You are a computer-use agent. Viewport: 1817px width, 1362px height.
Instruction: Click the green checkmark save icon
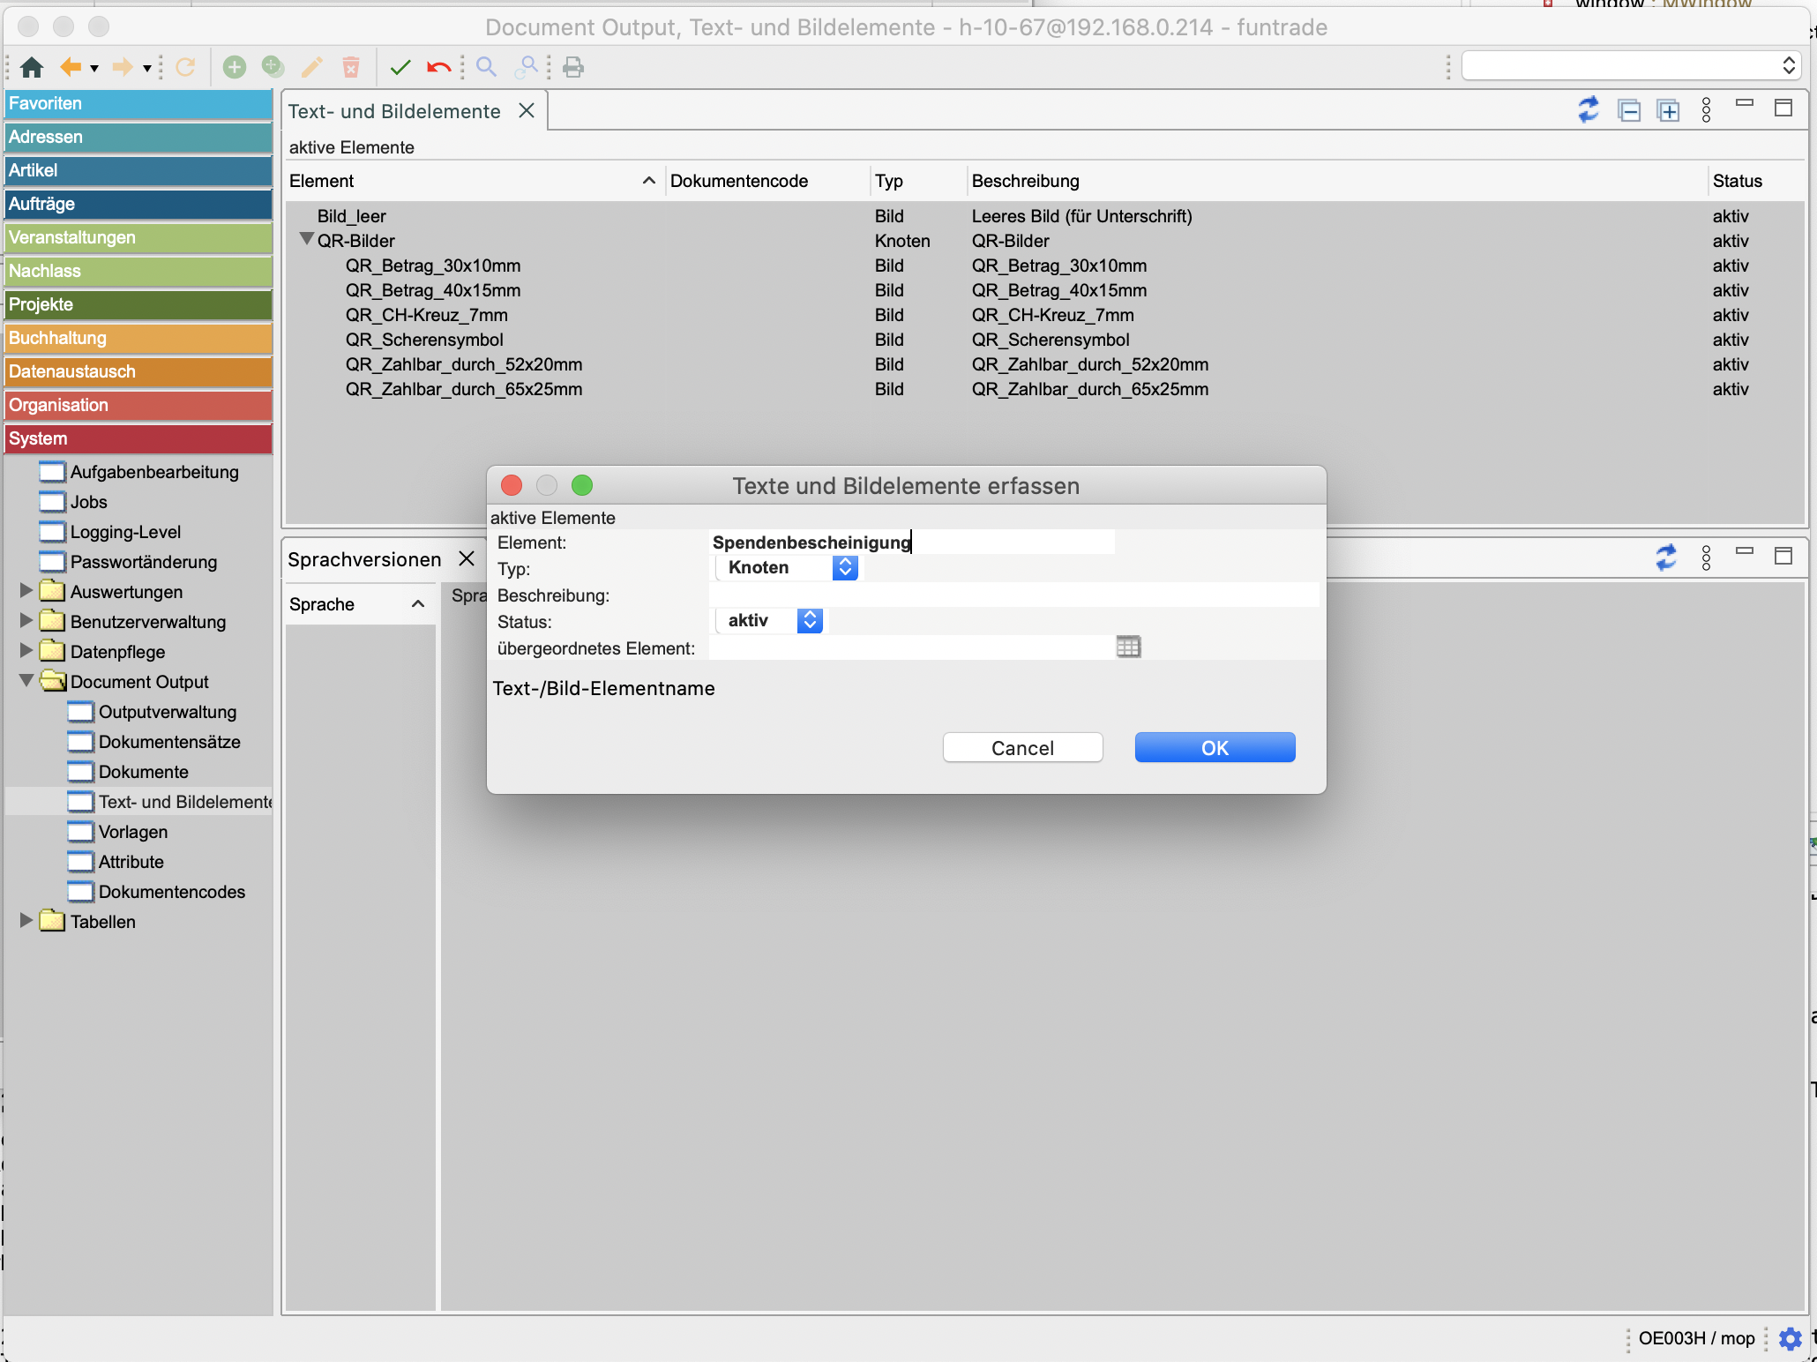400,67
